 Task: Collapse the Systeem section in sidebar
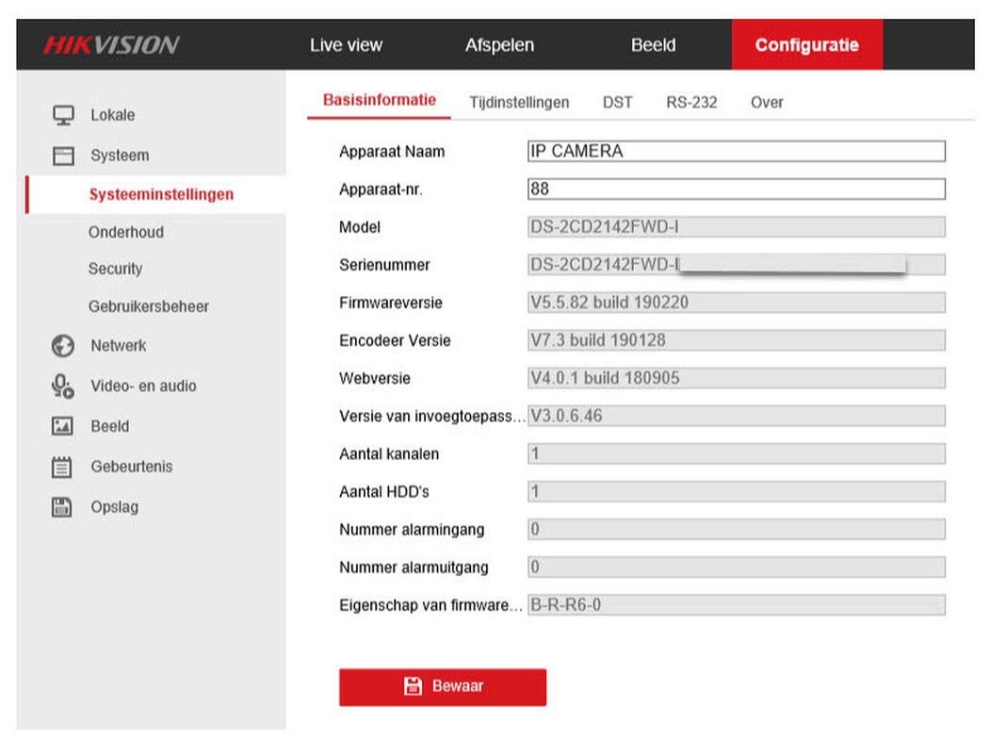pos(120,156)
